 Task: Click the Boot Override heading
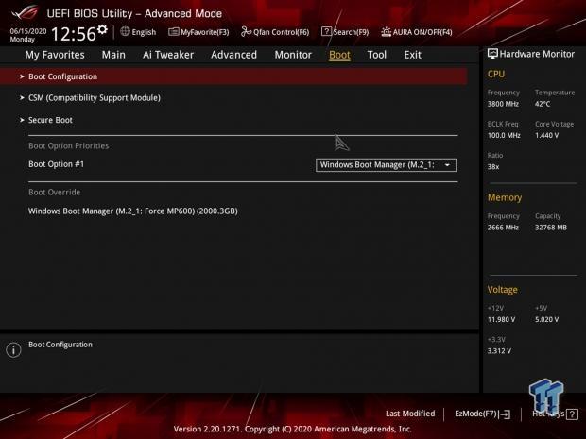(55, 193)
